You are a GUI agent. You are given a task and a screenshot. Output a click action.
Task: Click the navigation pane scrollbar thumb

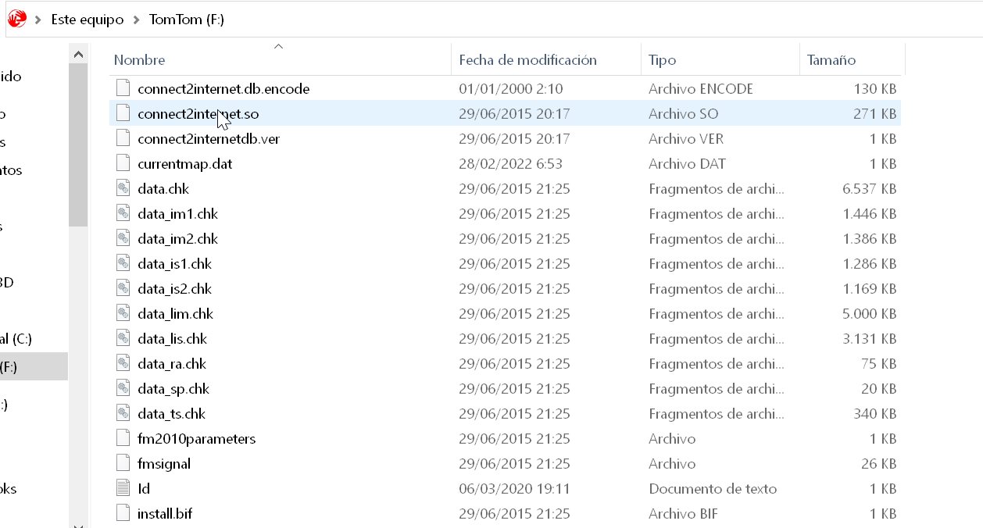(x=78, y=146)
